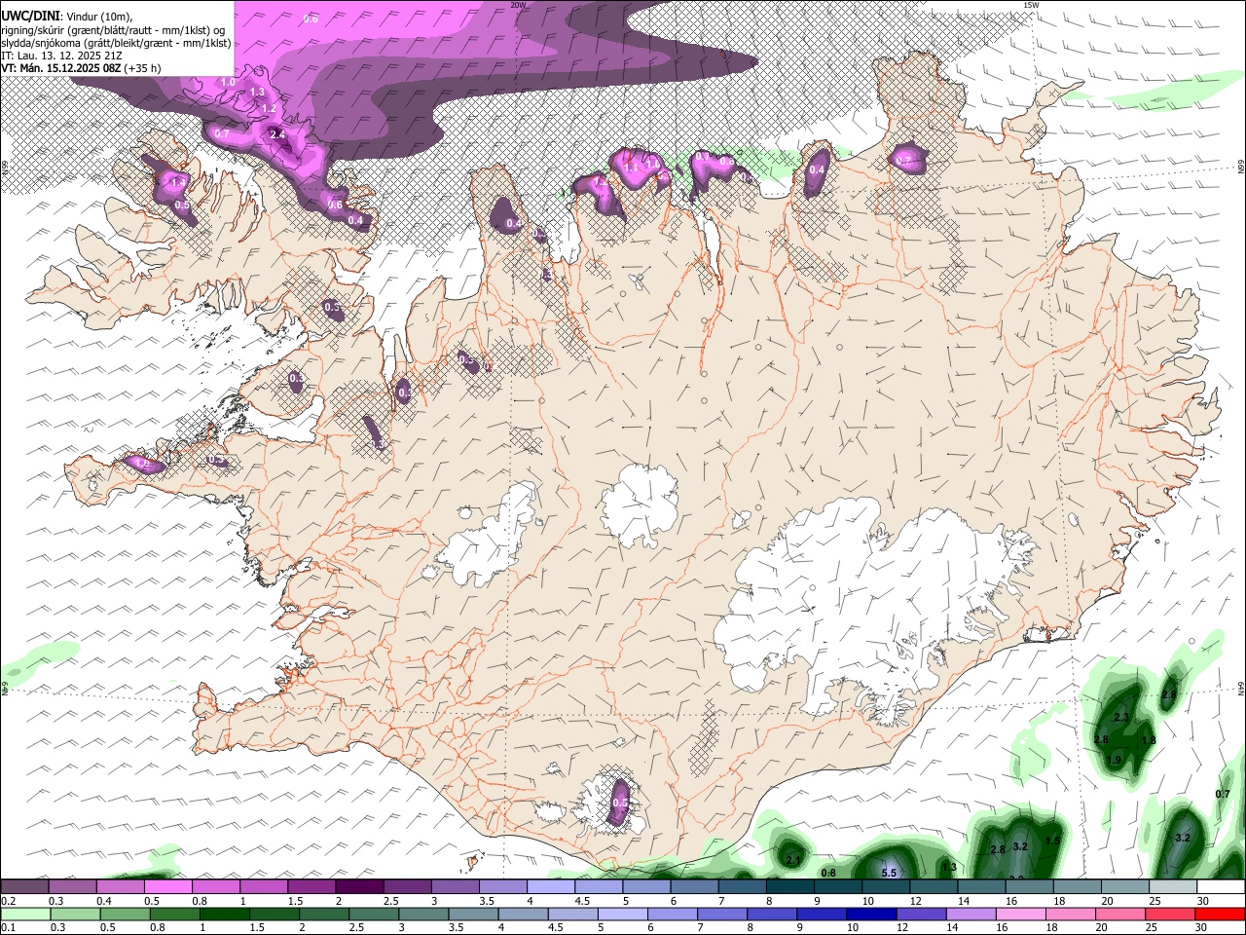Pick the lavender snow scale swatch labeled 4

551,886
